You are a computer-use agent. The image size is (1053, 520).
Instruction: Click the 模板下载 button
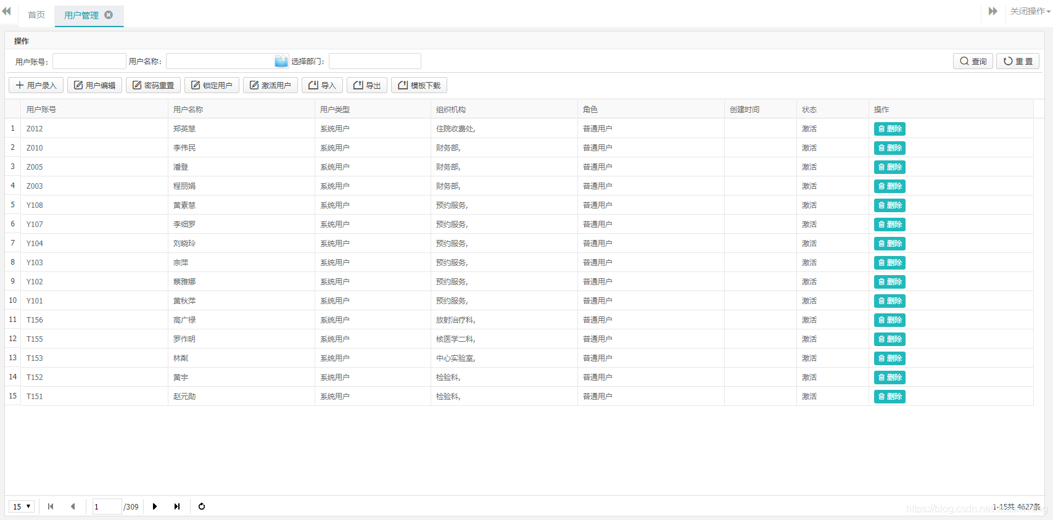419,85
